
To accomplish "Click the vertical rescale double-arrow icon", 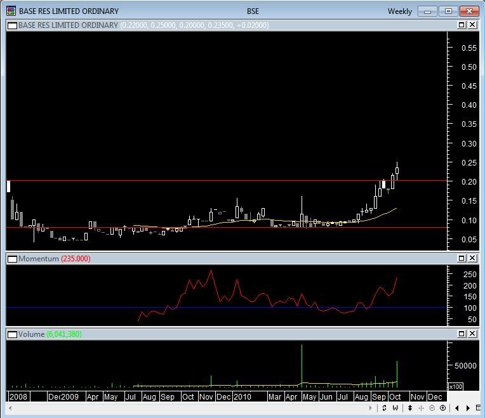I will point(410,408).
